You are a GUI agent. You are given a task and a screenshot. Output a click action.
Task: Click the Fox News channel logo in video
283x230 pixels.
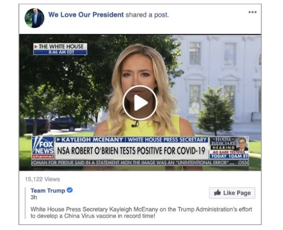point(43,148)
